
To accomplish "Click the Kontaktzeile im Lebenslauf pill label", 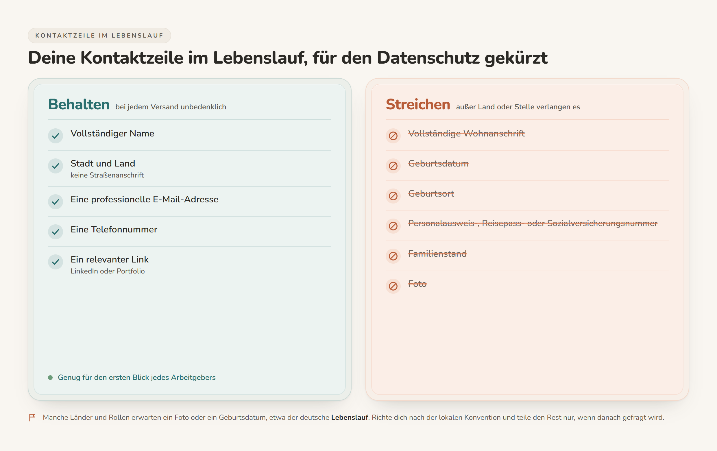I will pyautogui.click(x=99, y=36).
